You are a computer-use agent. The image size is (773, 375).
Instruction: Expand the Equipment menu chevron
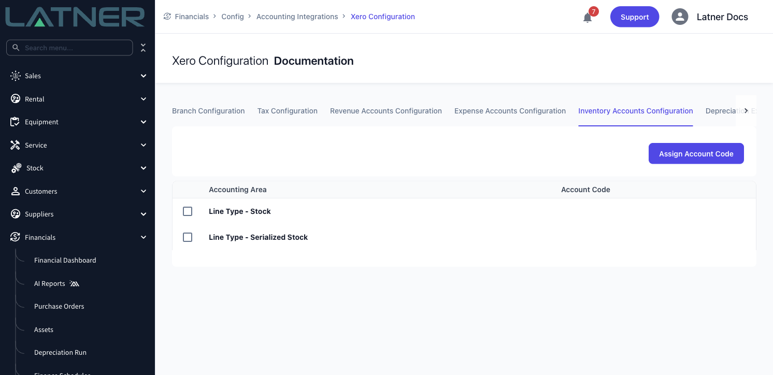click(144, 122)
